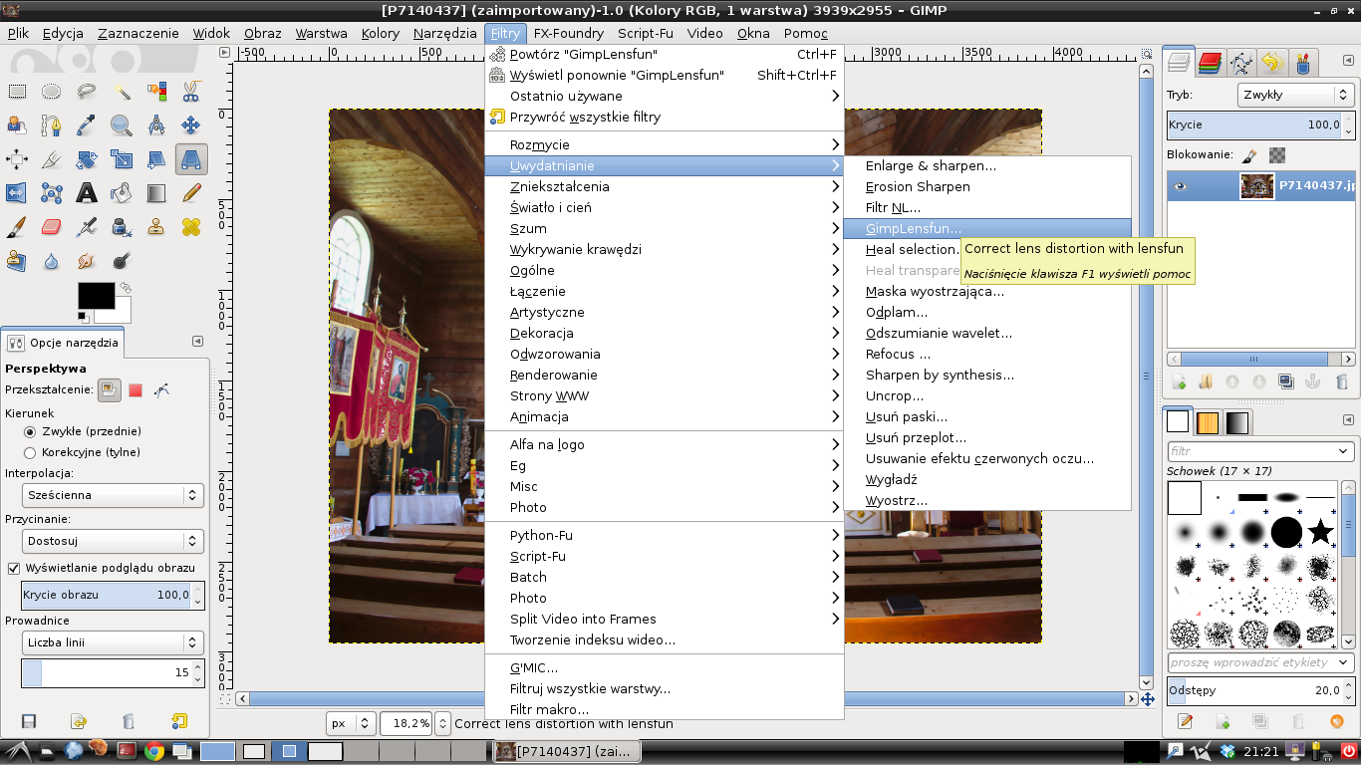Select the Scissors selection tool
The height and width of the screenshot is (765, 1361).
pyautogui.click(x=191, y=92)
